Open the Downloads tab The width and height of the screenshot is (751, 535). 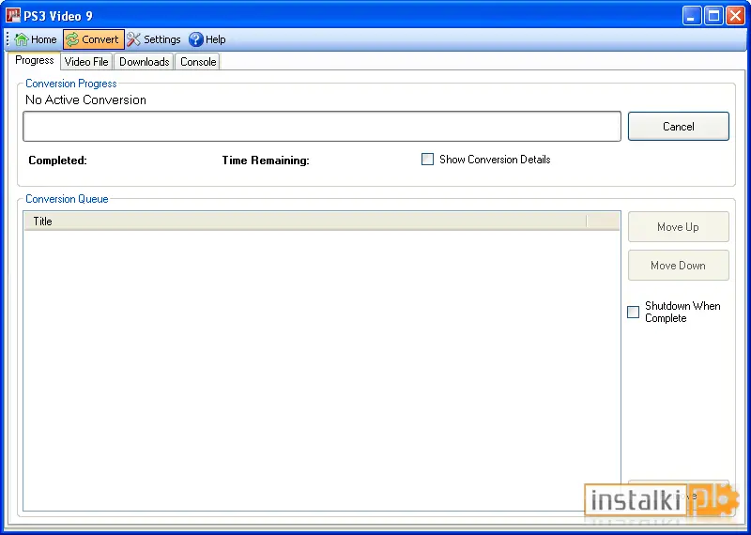tap(145, 62)
